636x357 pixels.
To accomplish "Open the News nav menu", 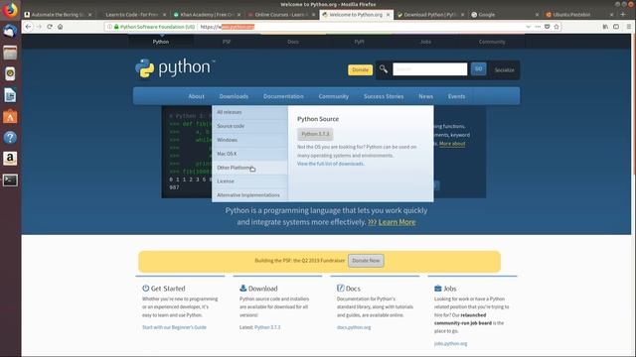I will point(426,96).
